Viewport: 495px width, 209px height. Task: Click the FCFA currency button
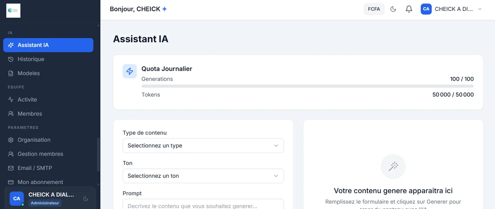[x=374, y=9]
